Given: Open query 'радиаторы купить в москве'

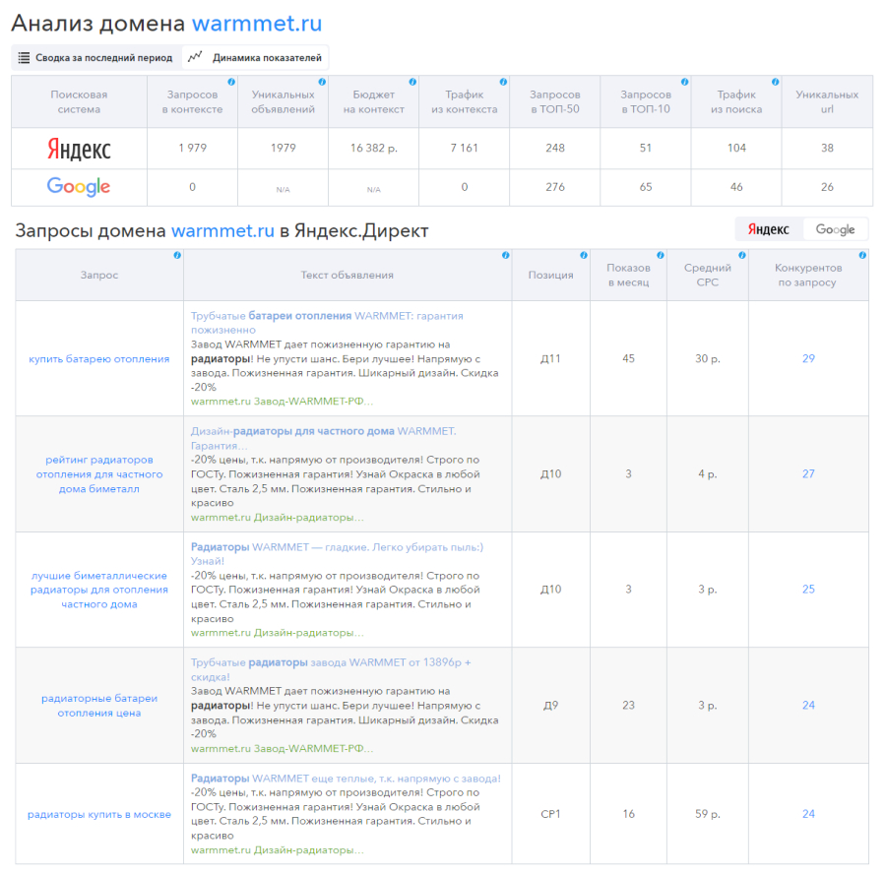Looking at the screenshot, I should point(99,814).
